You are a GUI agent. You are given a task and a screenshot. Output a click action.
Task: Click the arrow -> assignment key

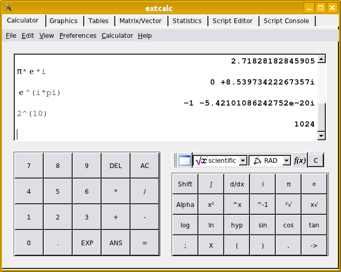tap(314, 246)
